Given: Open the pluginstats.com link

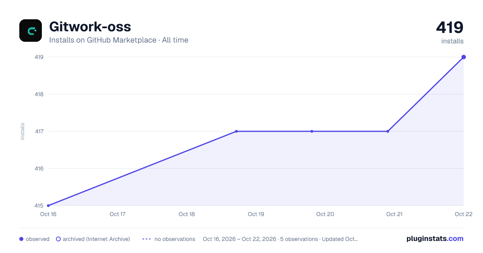Looking at the screenshot, I should coord(435,239).
